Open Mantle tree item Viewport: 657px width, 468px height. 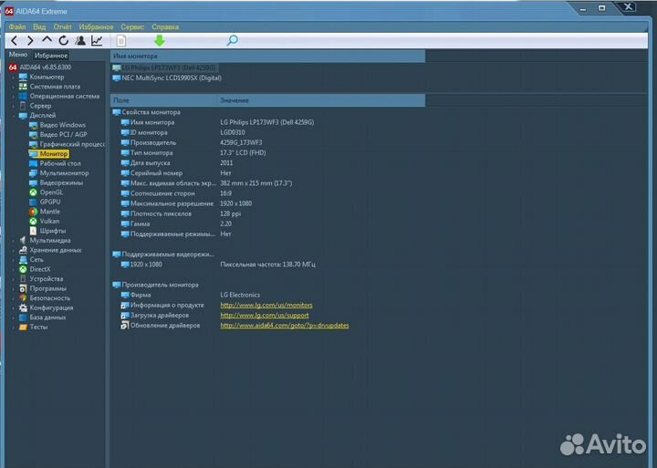tap(45, 212)
